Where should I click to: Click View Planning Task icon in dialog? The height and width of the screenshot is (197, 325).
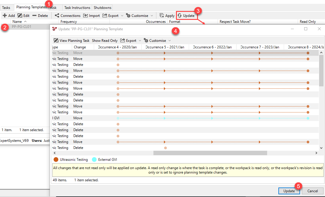pyautogui.click(x=56, y=40)
